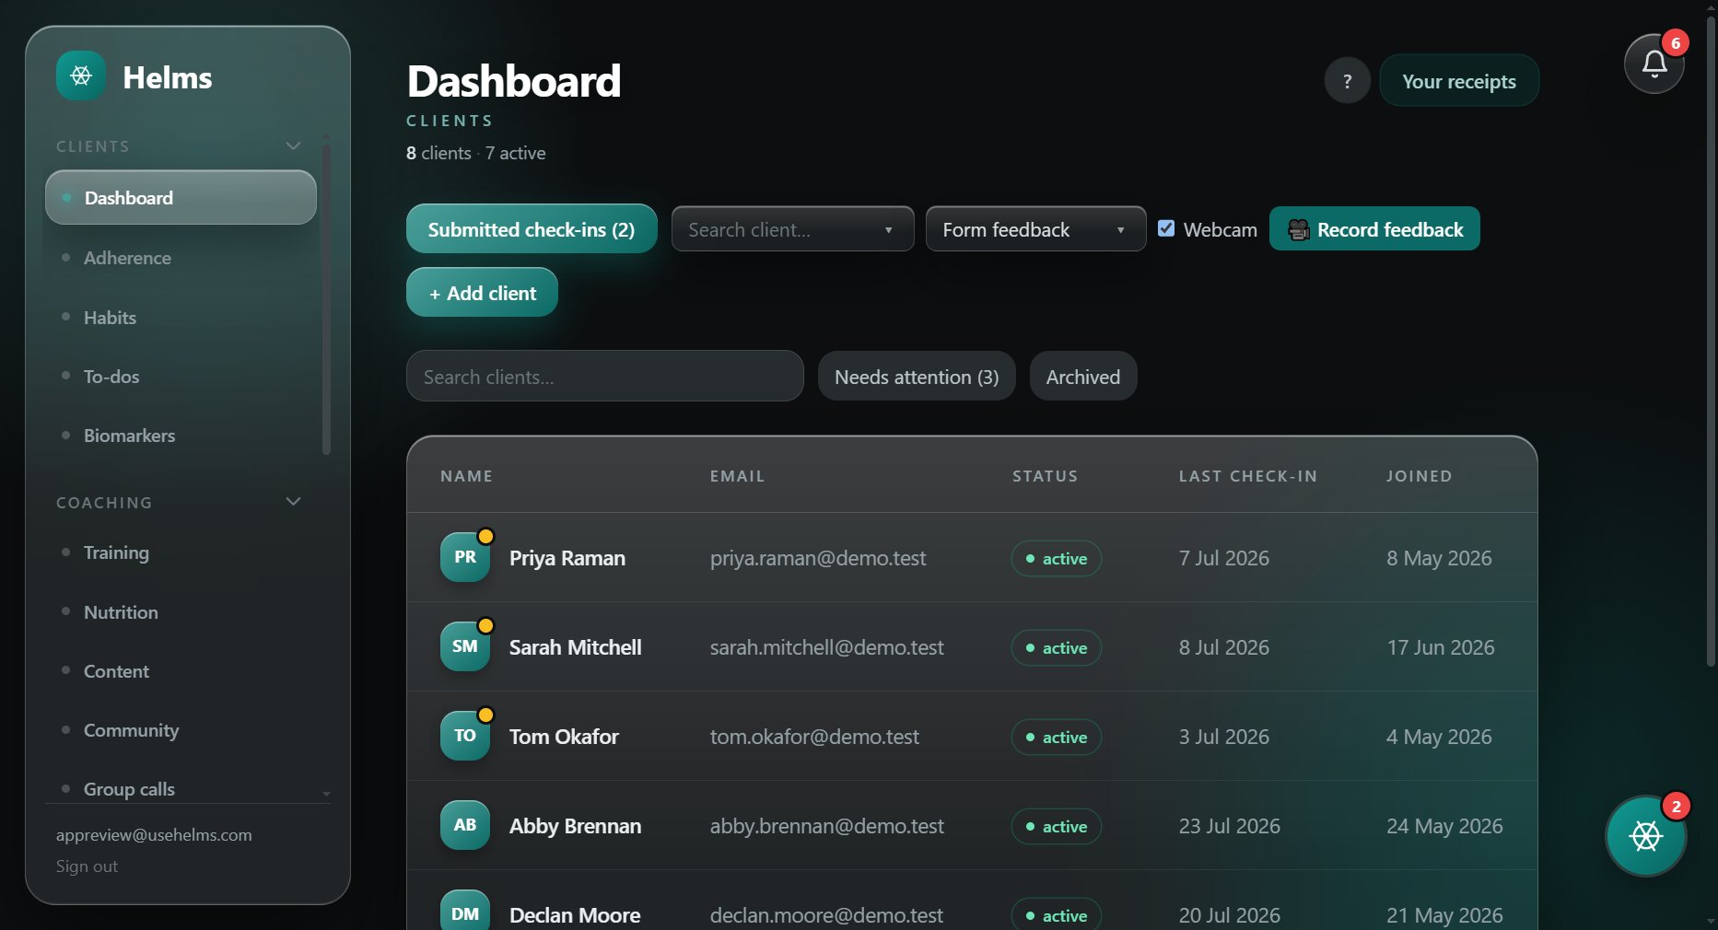This screenshot has height=930, width=1718.
Task: Click email sarah.mitchell@demo.test
Action: 827,647
